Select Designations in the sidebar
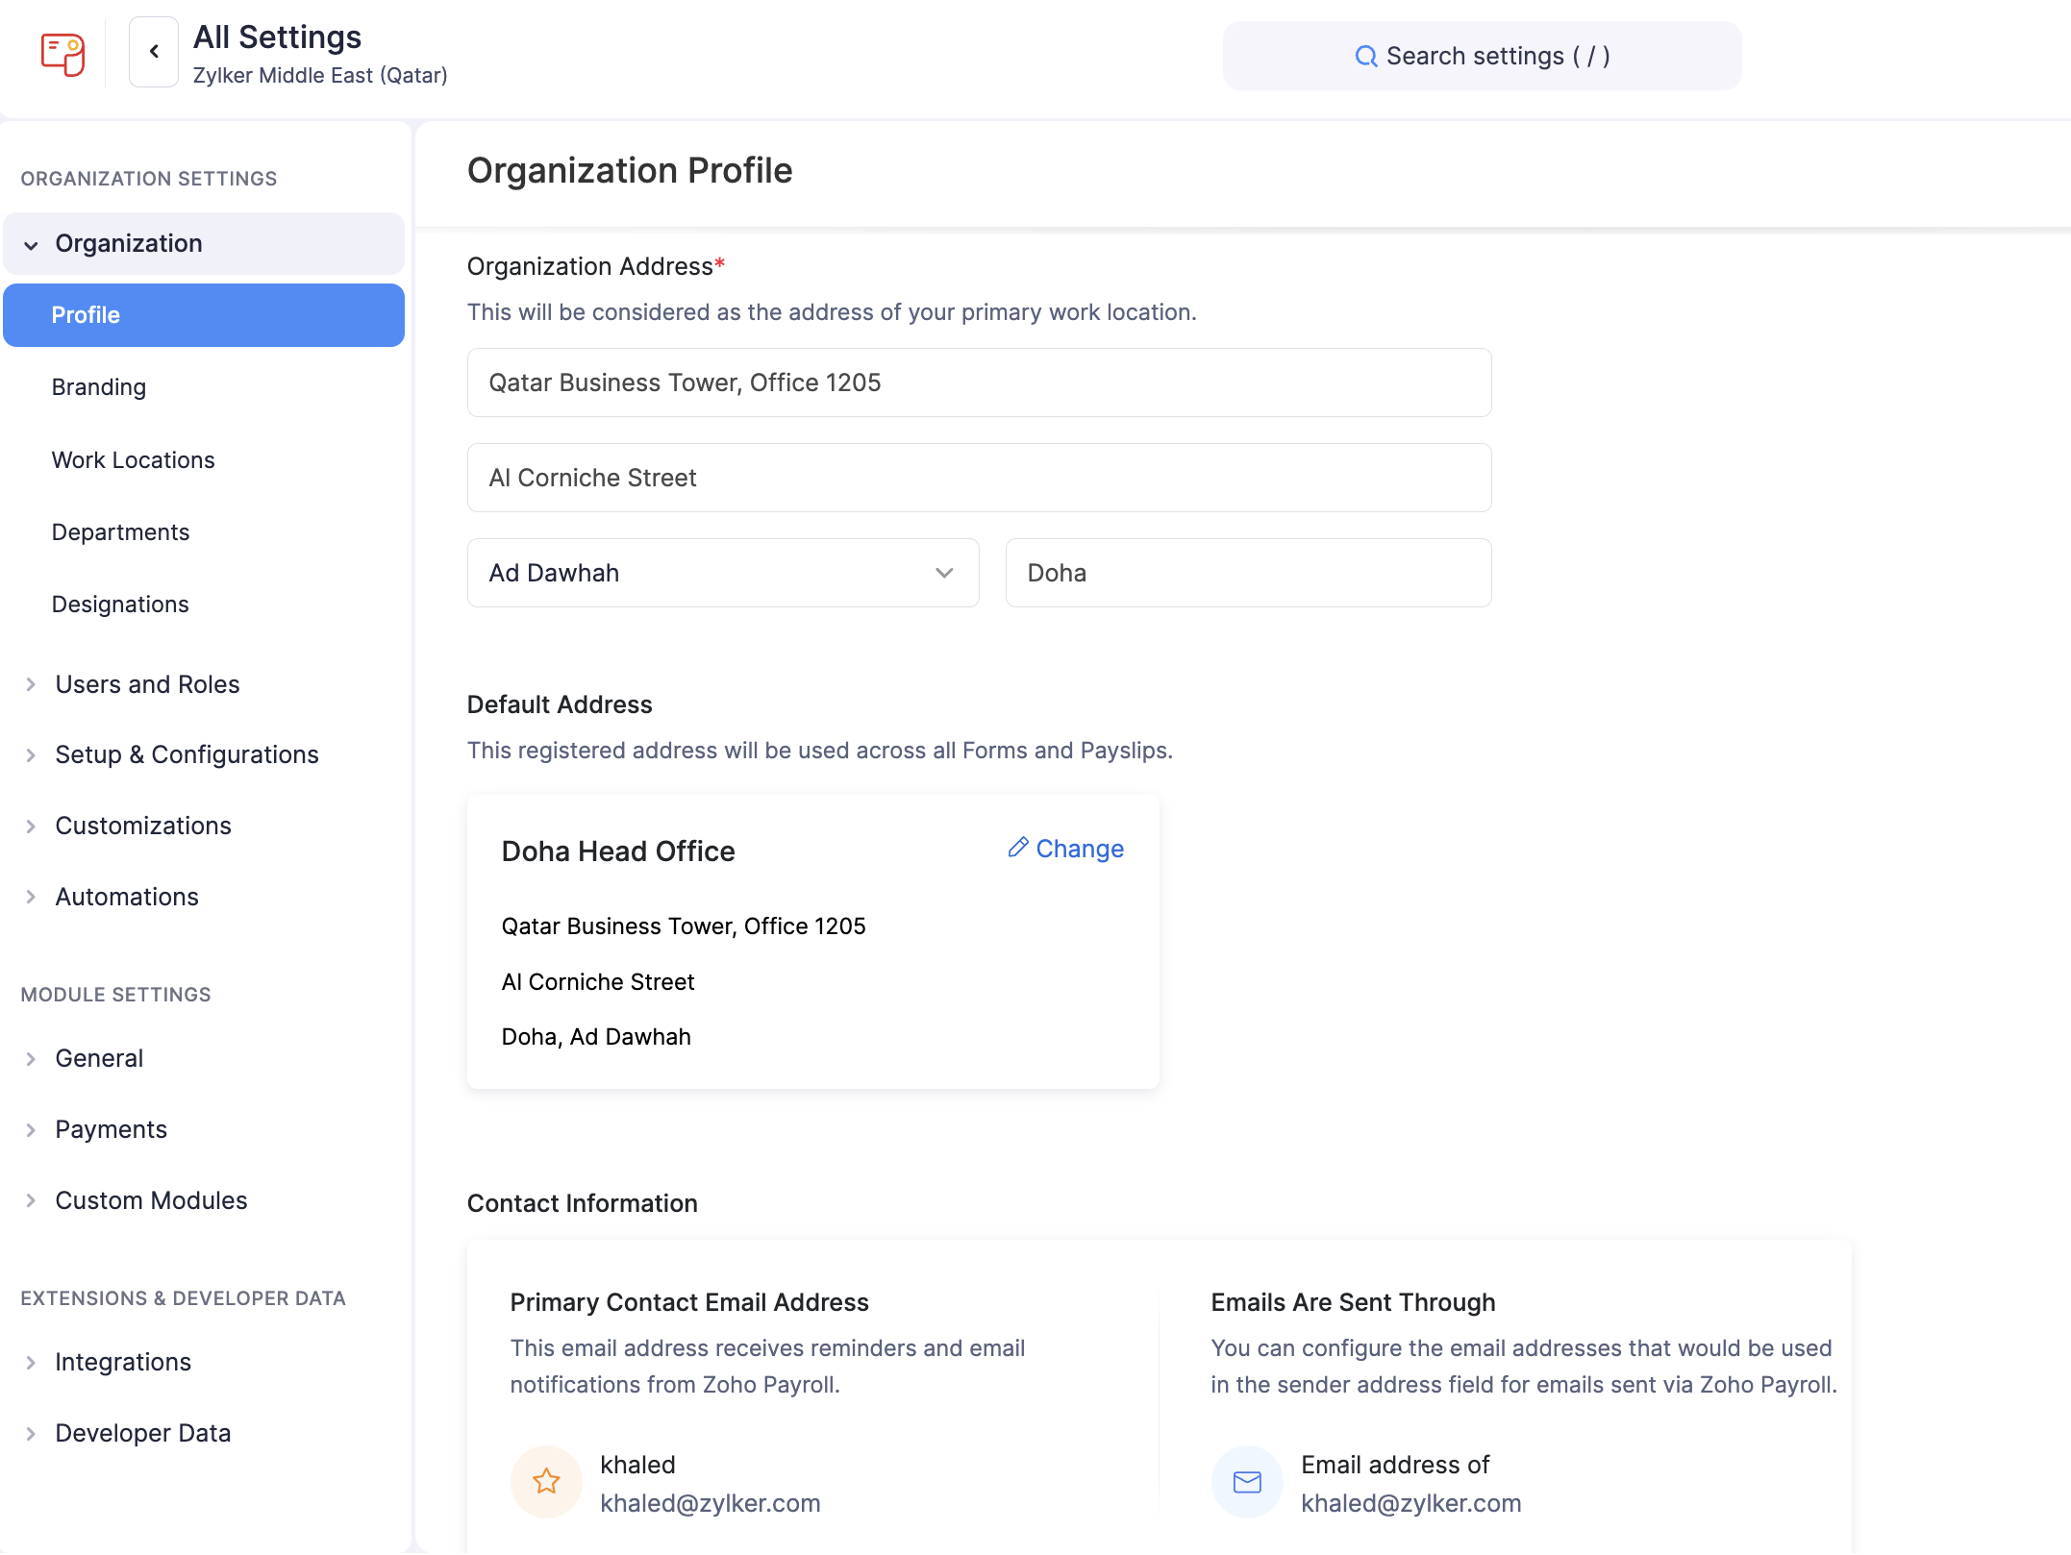Screen dimensions: 2071x1555 (x=120, y=604)
